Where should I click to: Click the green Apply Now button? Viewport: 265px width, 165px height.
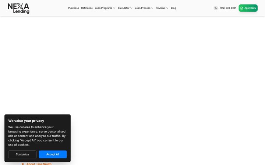[248, 8]
